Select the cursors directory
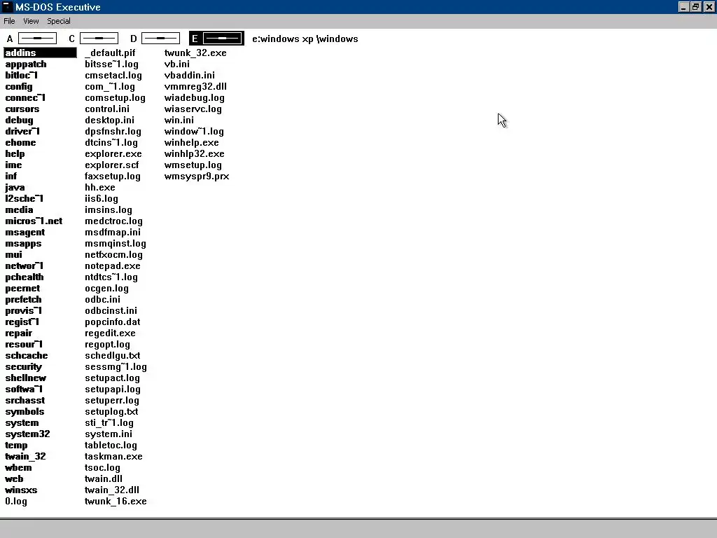Viewport: 717px width, 538px height. 22,109
